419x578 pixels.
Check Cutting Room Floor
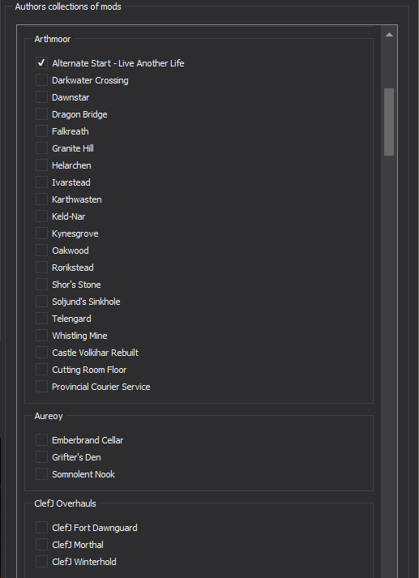click(41, 370)
